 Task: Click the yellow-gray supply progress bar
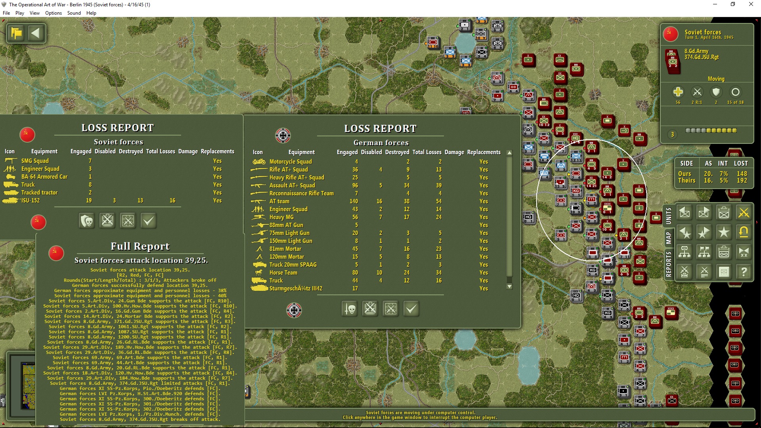point(711,130)
